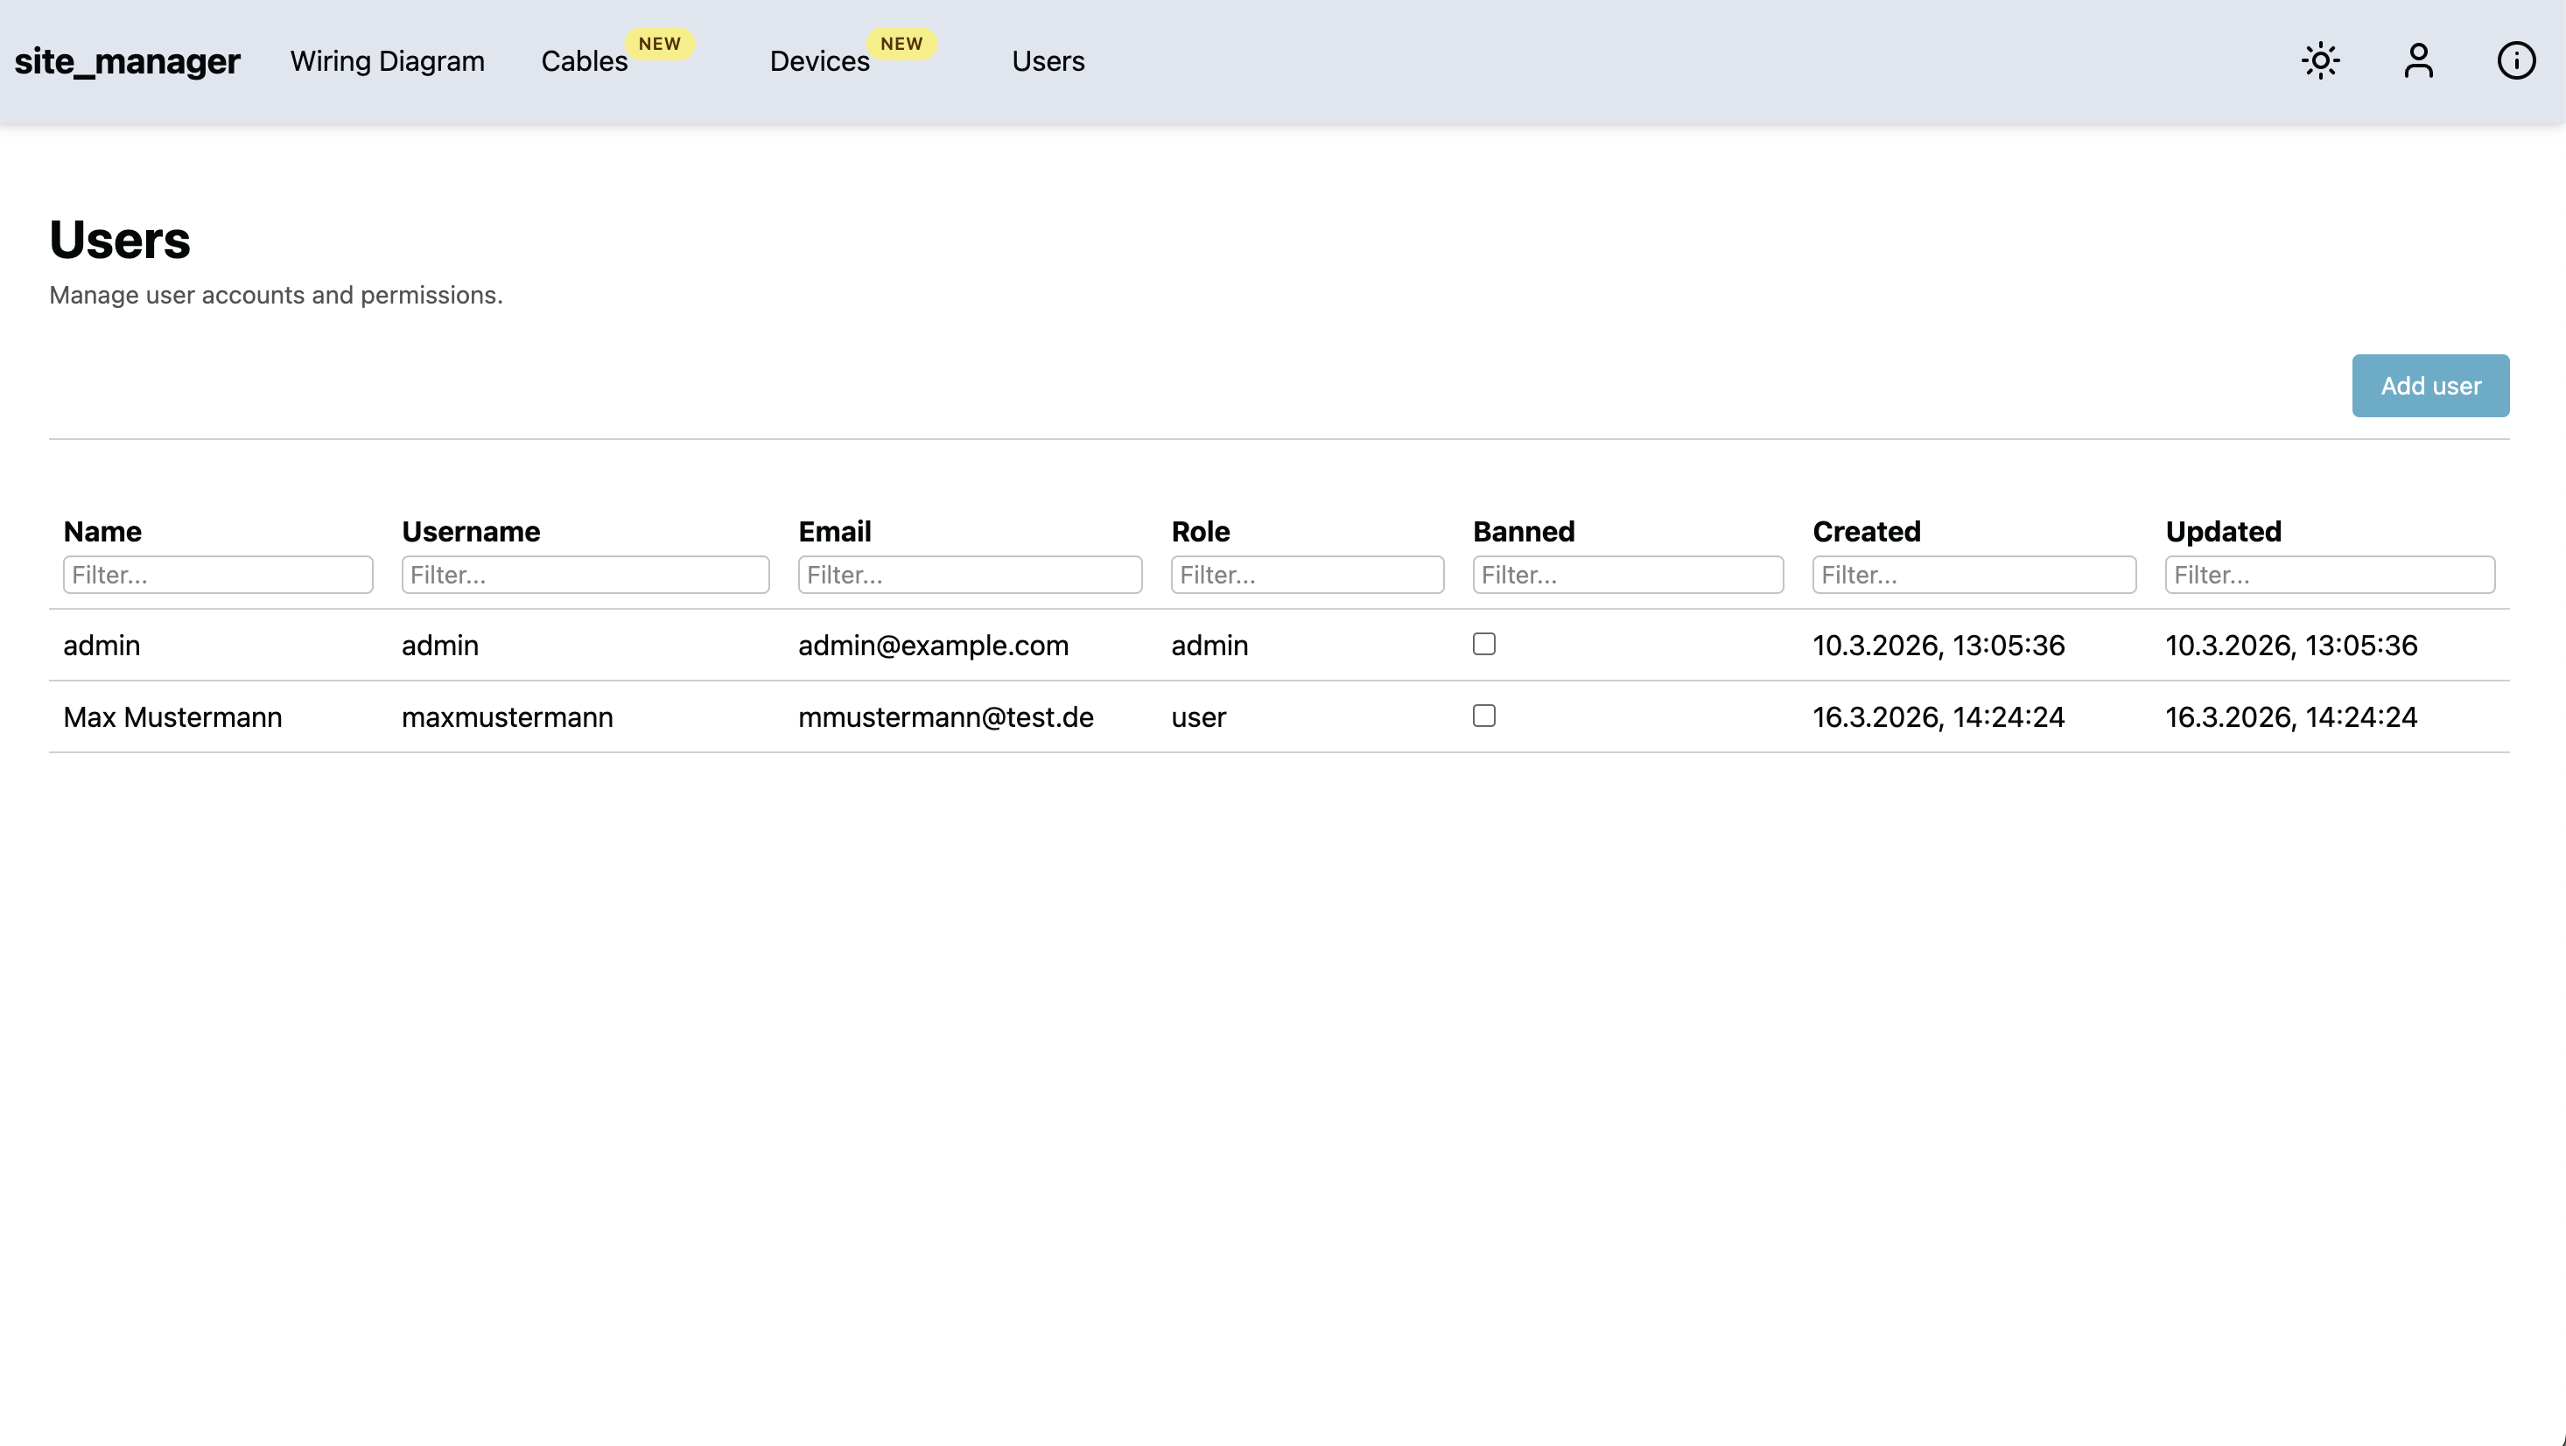2566x1446 pixels.
Task: Open the Wiring Diagram page
Action: 388,62
